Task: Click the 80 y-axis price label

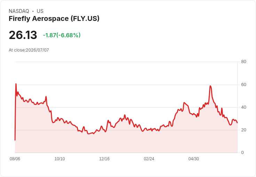Action: click(243, 62)
